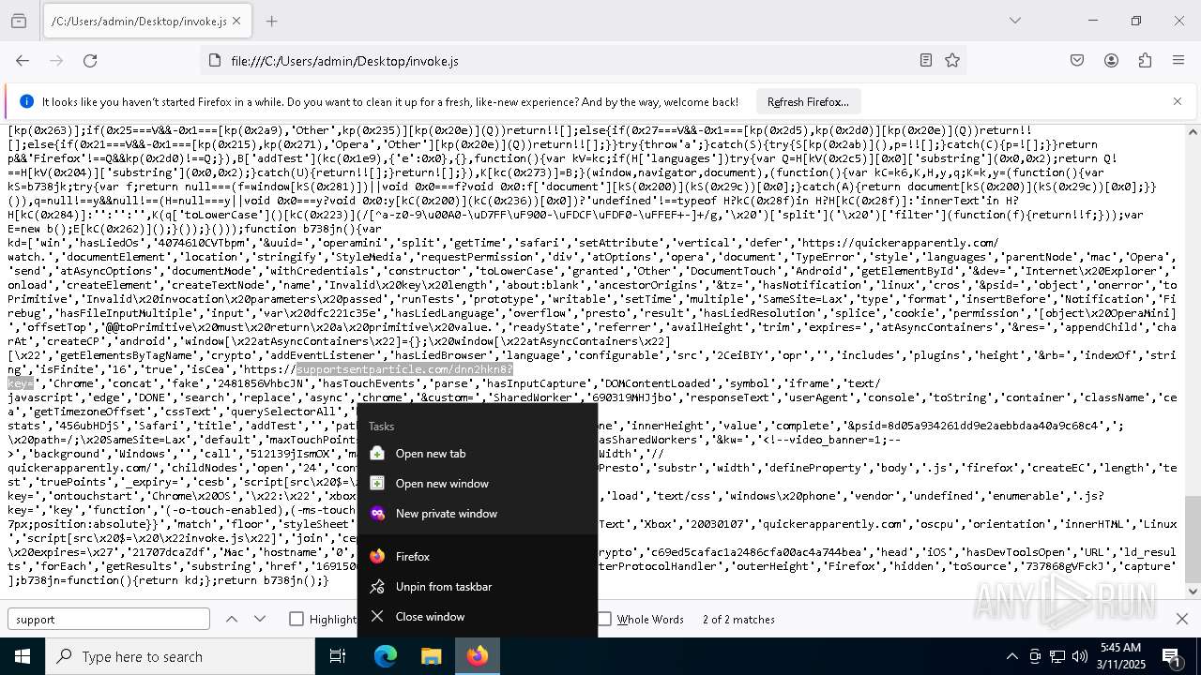
Task: Dismiss the refresh Firefox notification bar
Action: point(1178,101)
